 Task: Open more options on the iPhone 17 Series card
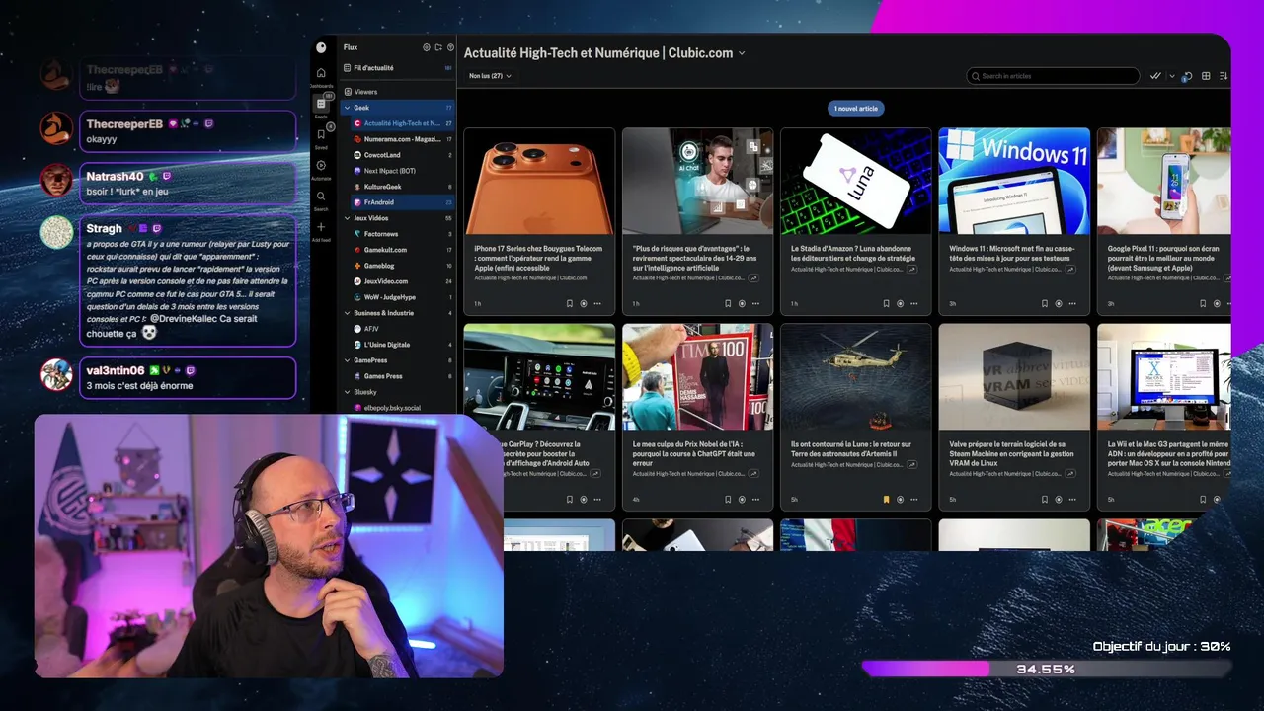tap(597, 304)
